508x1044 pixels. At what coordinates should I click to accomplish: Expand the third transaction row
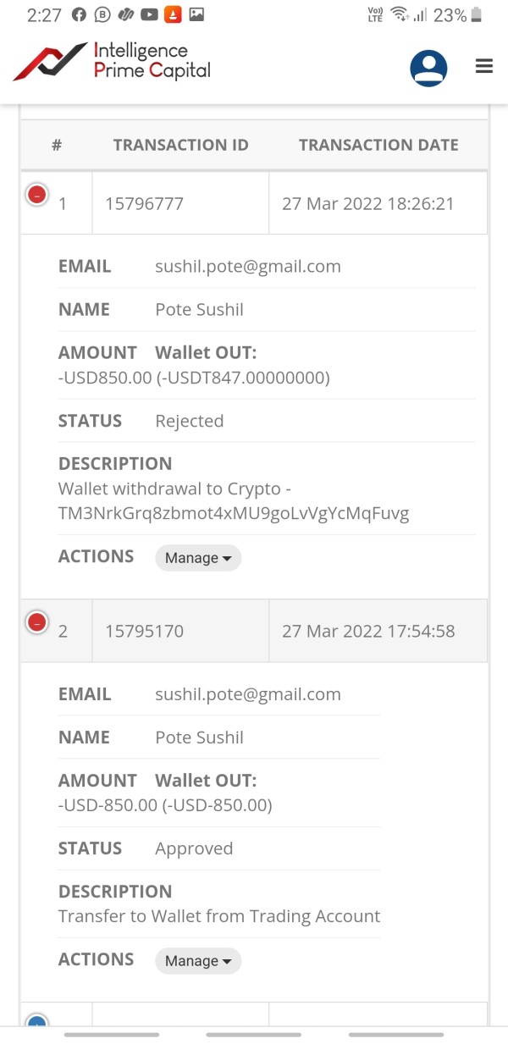pyautogui.click(x=37, y=1023)
